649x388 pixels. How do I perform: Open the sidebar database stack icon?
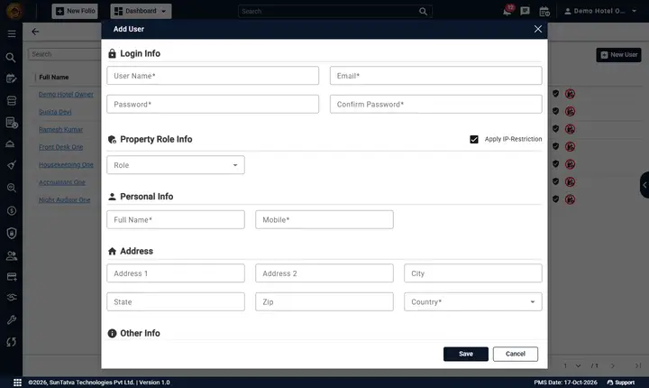[x=12, y=101]
